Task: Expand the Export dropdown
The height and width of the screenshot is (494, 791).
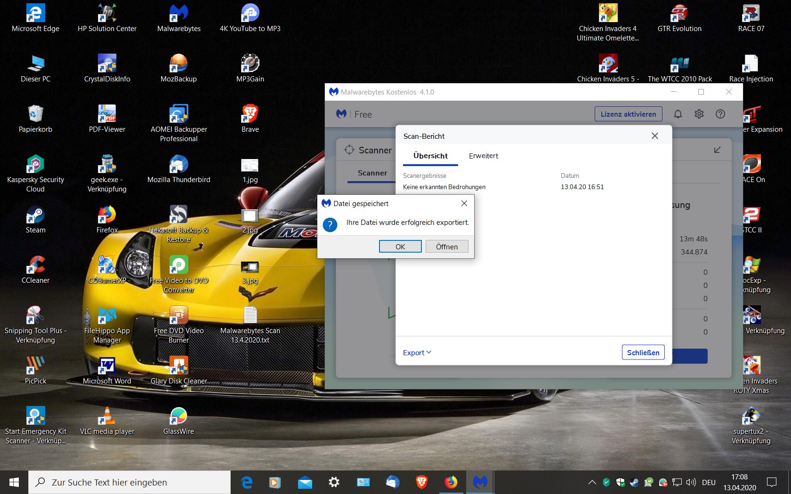Action: pyautogui.click(x=417, y=352)
